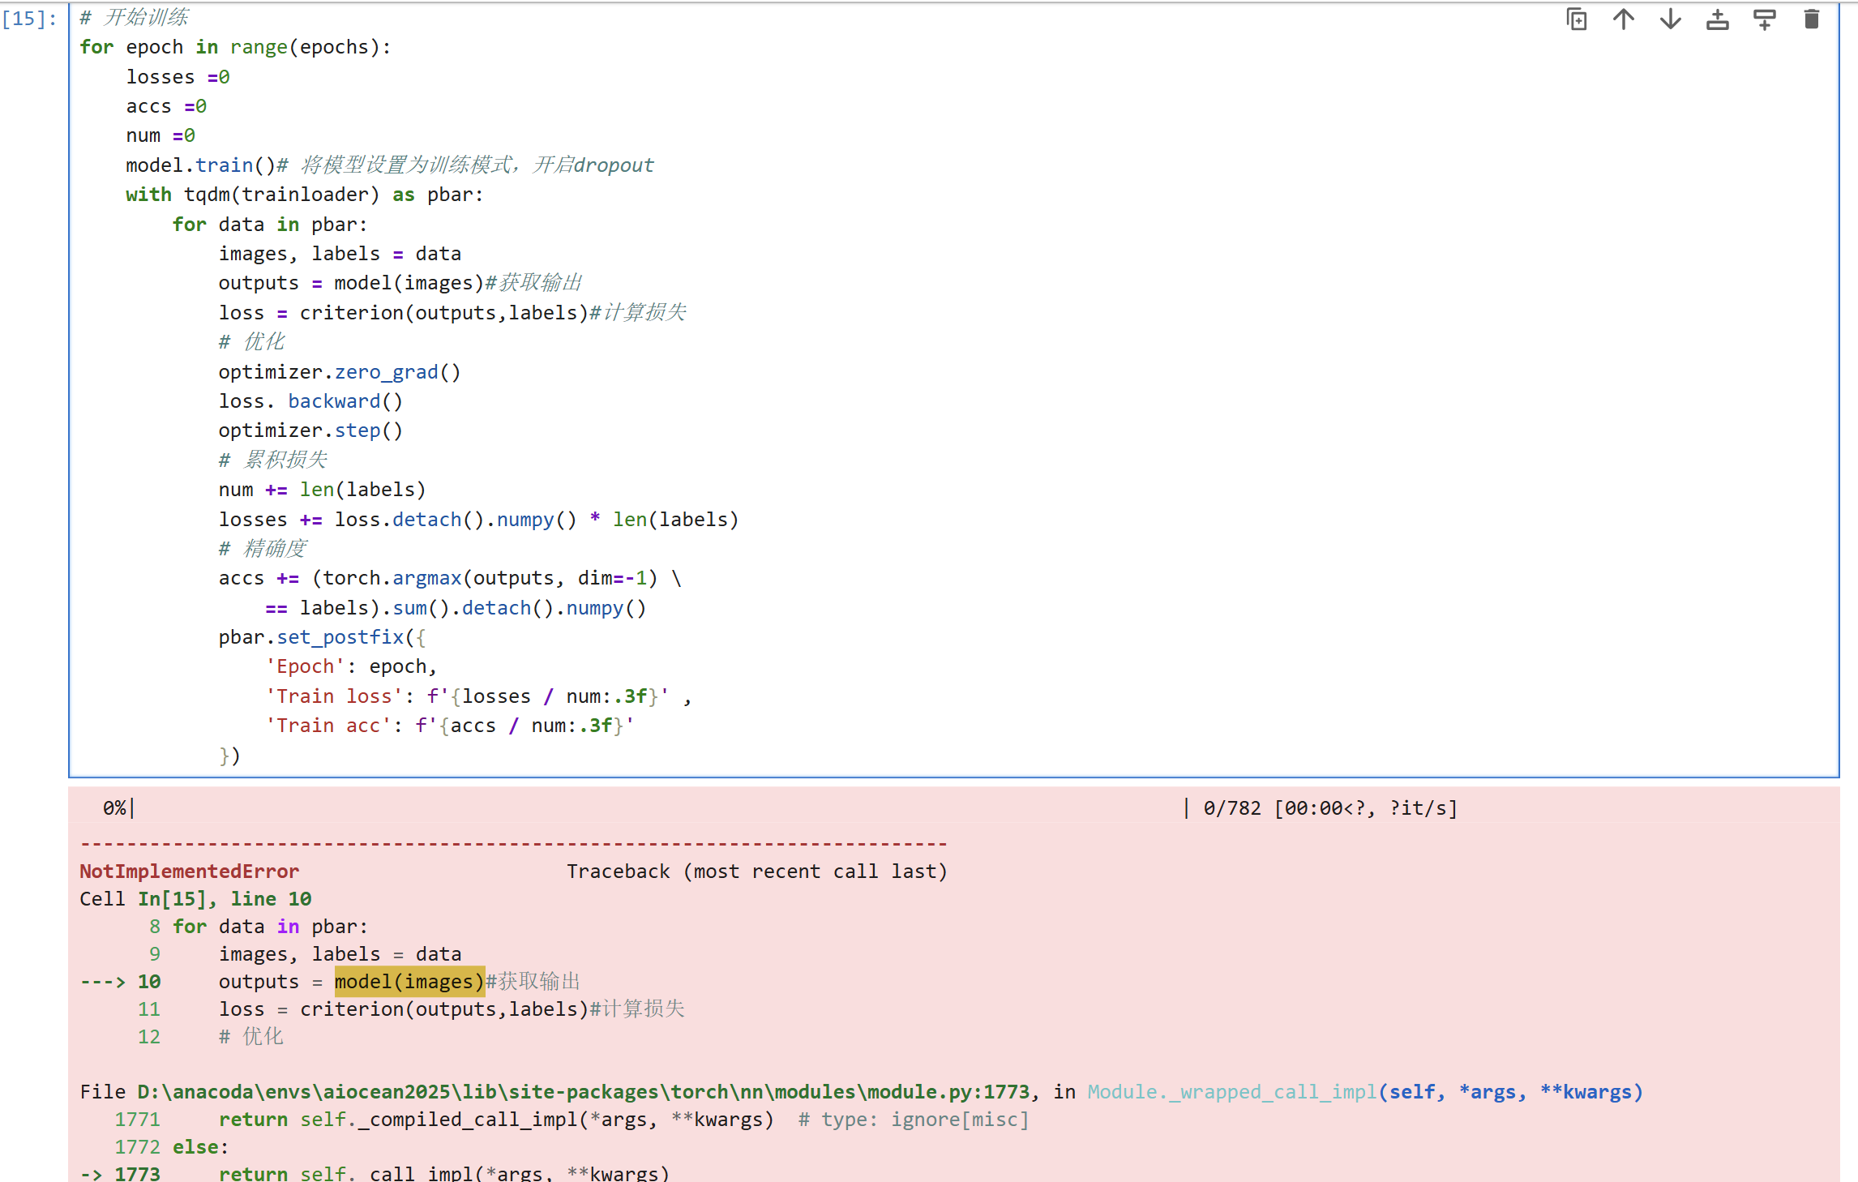Move this cell up with the arrow
Screen dimensions: 1858x1182
tap(1624, 19)
